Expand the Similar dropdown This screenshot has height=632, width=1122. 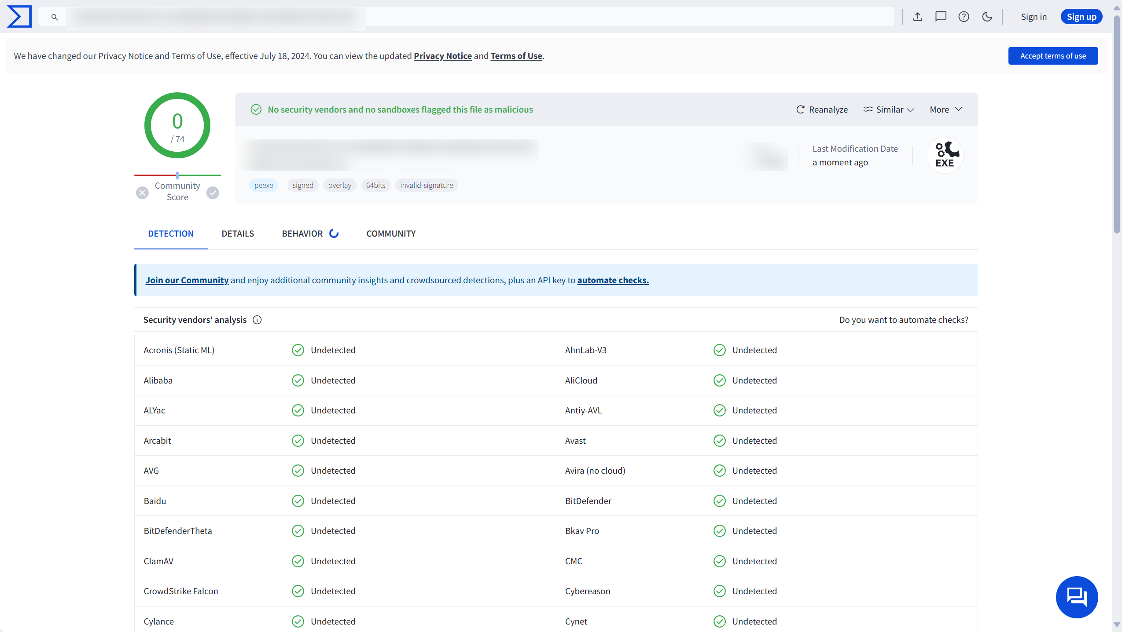point(889,110)
